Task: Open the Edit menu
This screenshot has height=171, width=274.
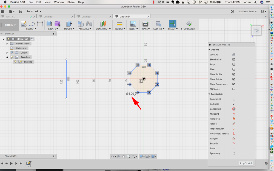Action: (x=39, y=2)
